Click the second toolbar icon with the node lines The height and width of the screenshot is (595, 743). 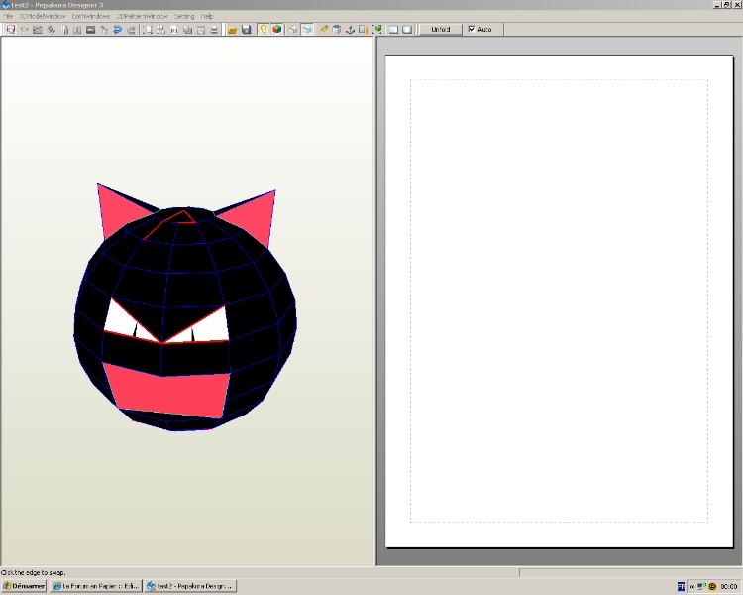coord(24,30)
